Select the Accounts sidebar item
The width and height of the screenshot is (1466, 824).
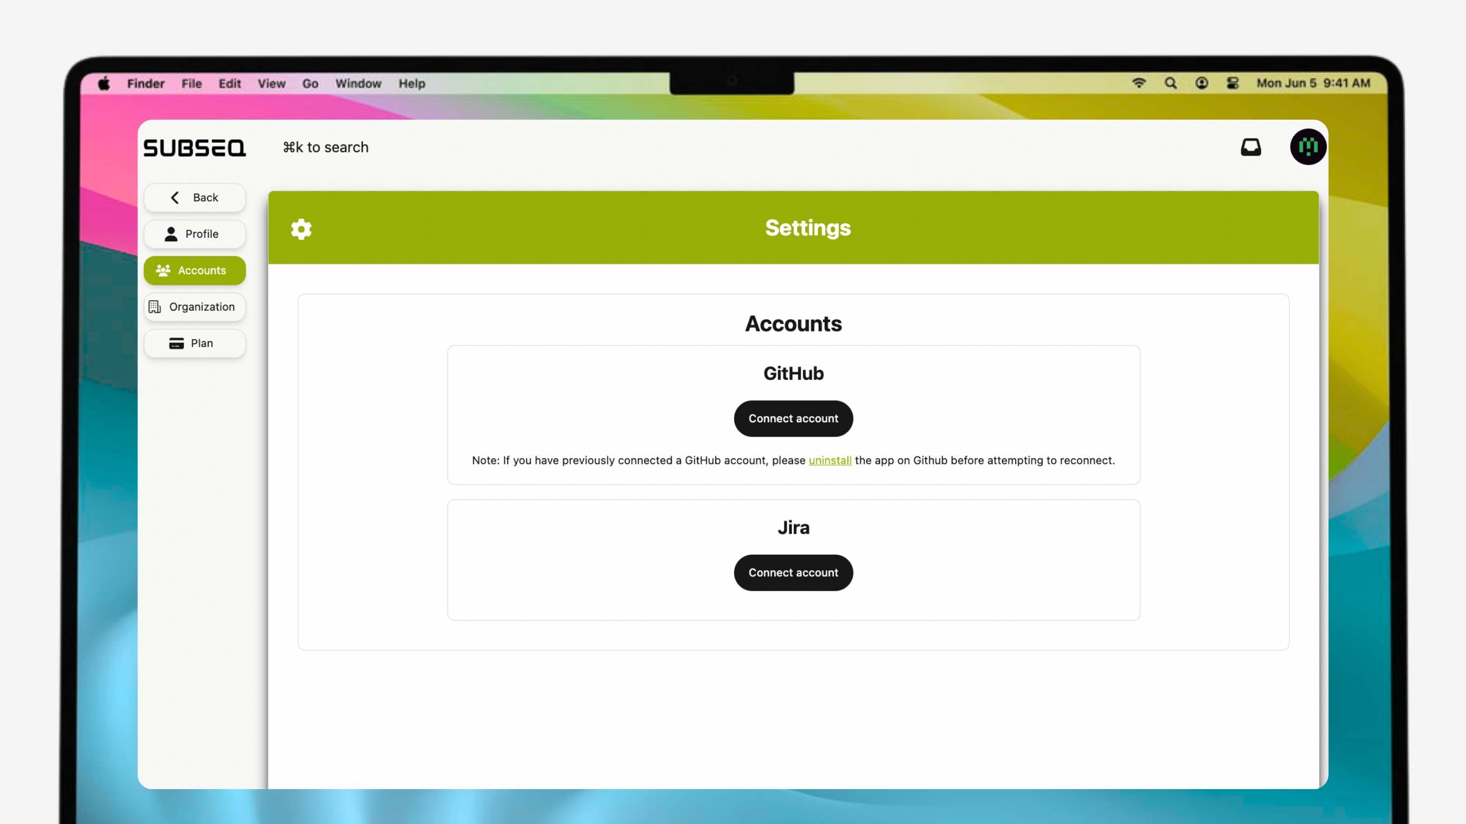pyautogui.click(x=195, y=270)
